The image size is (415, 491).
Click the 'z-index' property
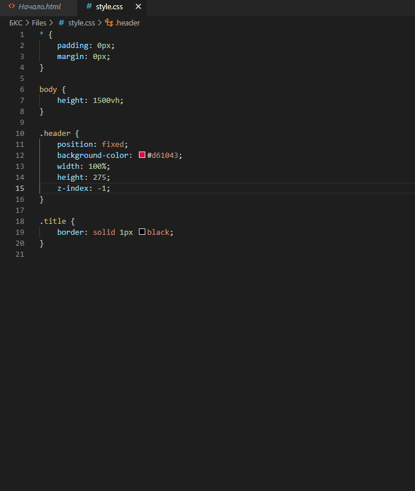[x=73, y=188]
